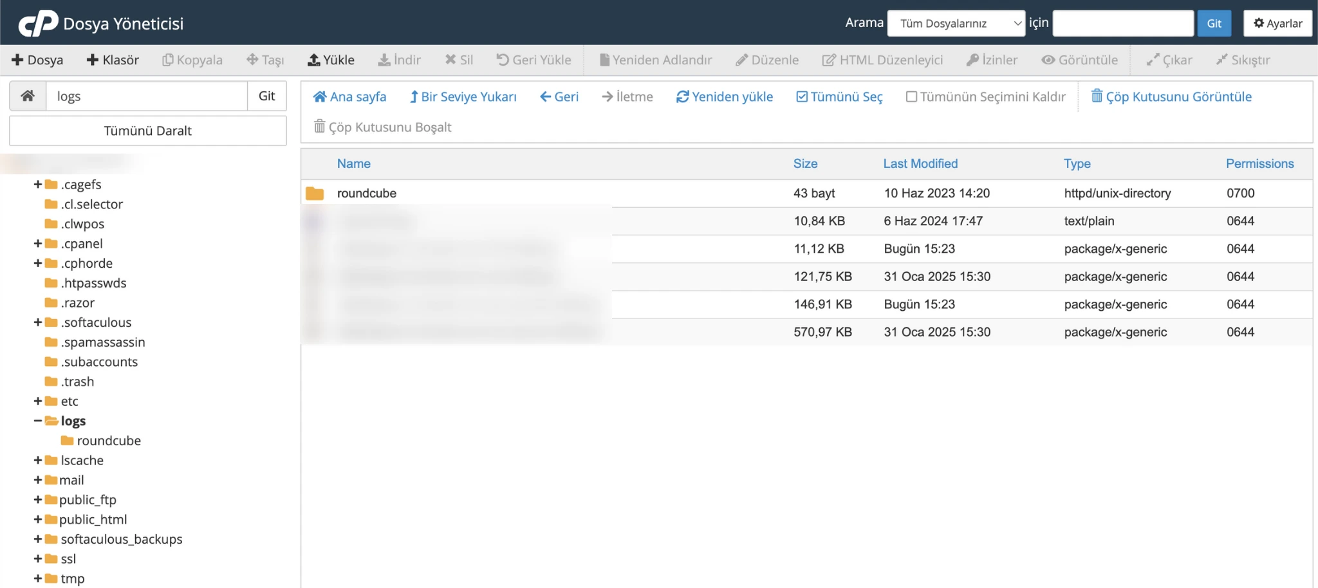Open .htpasswds folder in tree
The image size is (1318, 588).
point(86,283)
